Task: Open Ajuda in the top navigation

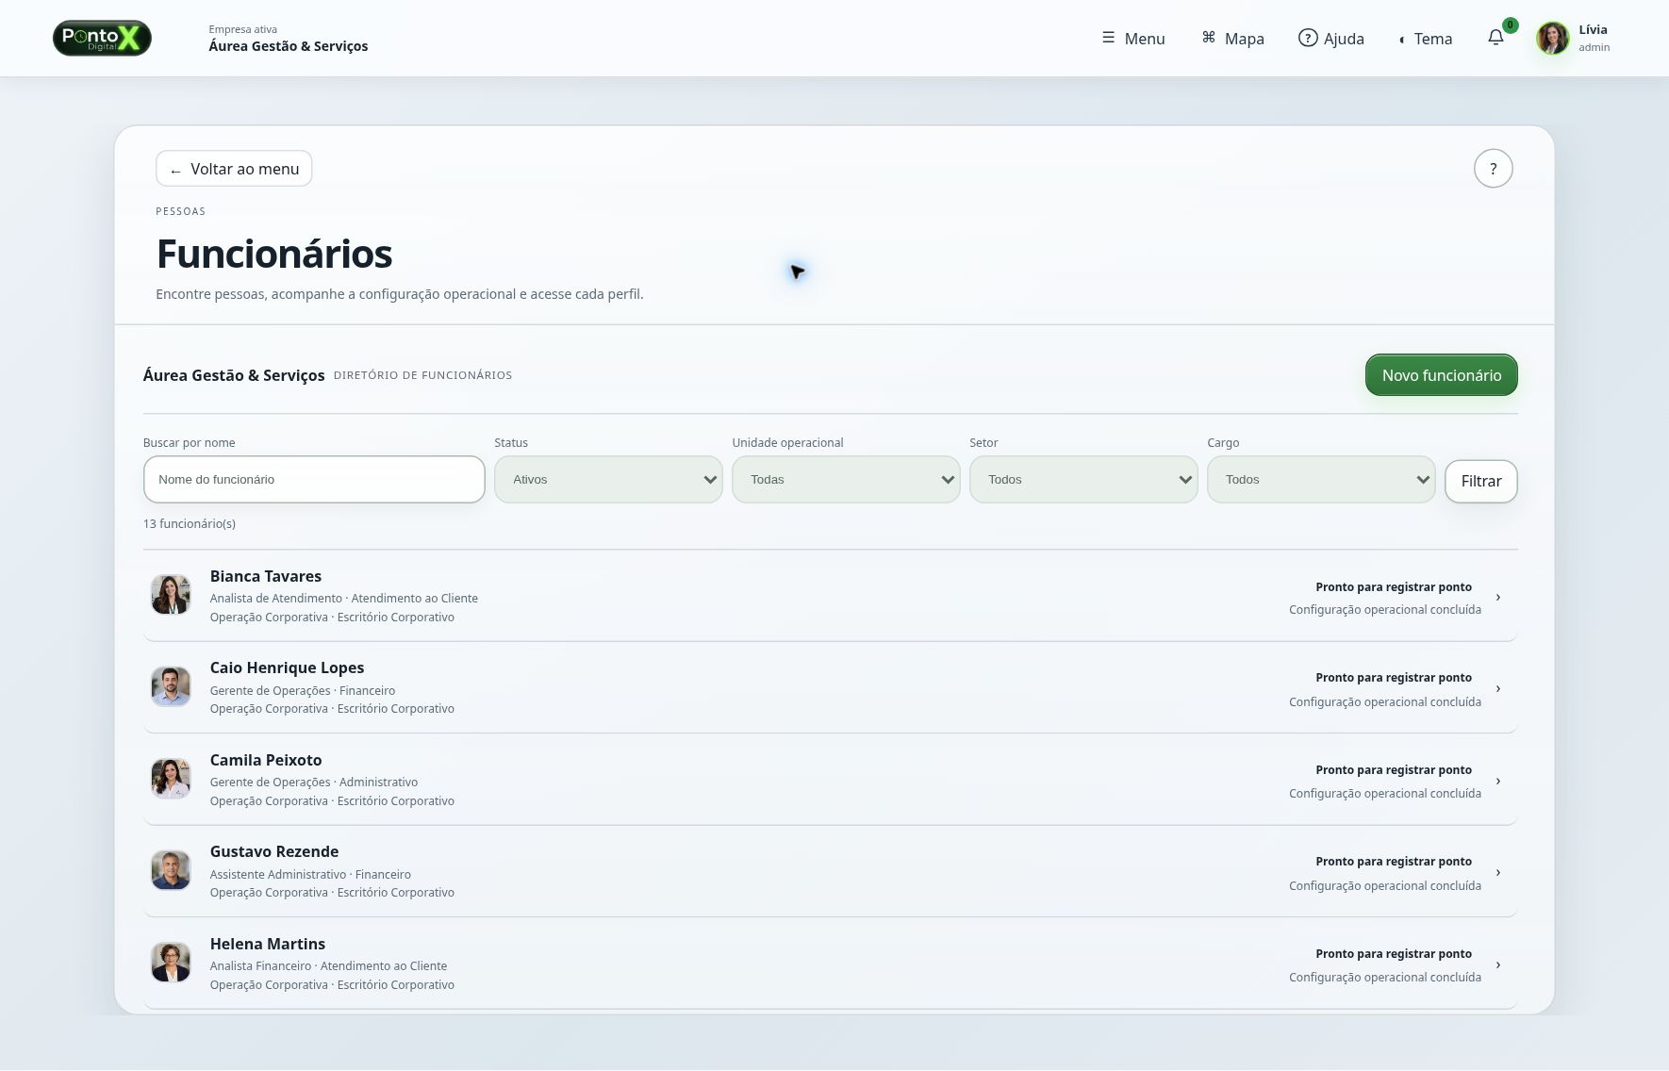Action: pyautogui.click(x=1331, y=39)
